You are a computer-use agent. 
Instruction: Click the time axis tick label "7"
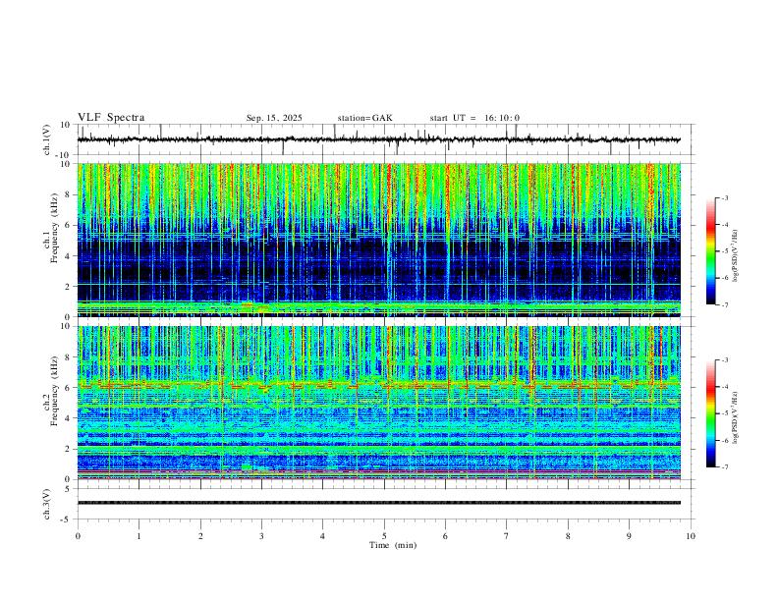tap(506, 536)
